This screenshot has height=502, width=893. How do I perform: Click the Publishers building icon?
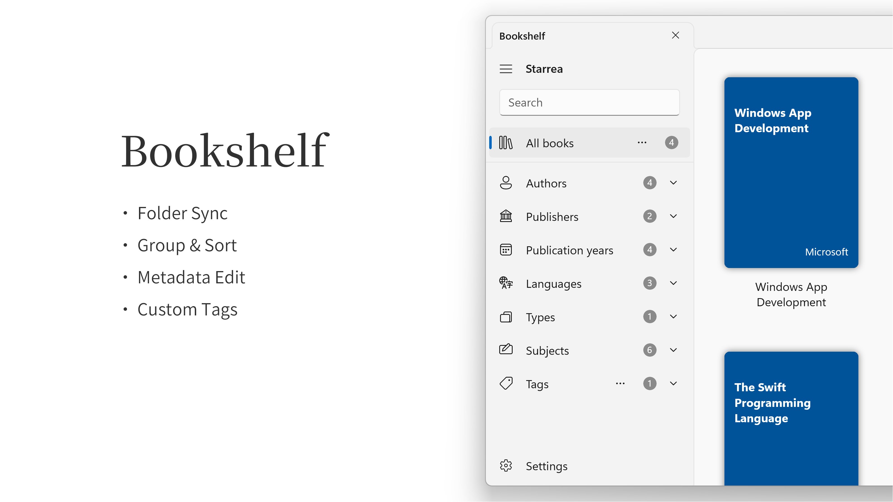(x=506, y=216)
